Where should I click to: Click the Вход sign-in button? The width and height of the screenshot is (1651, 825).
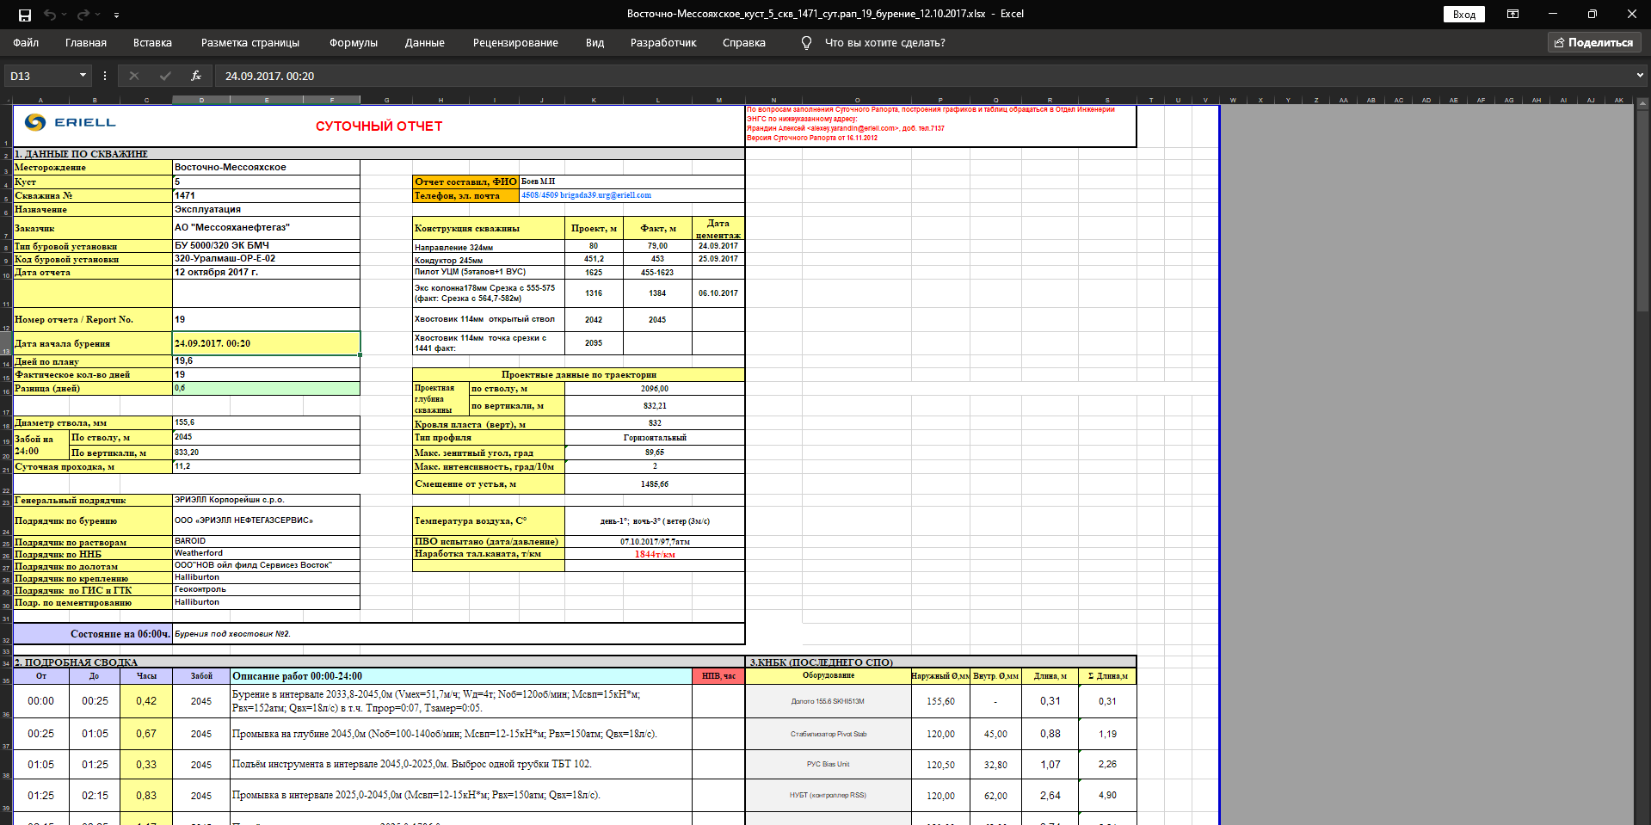(1463, 14)
